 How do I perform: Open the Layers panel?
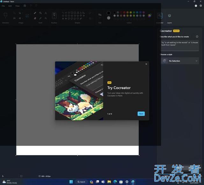coord(169,18)
